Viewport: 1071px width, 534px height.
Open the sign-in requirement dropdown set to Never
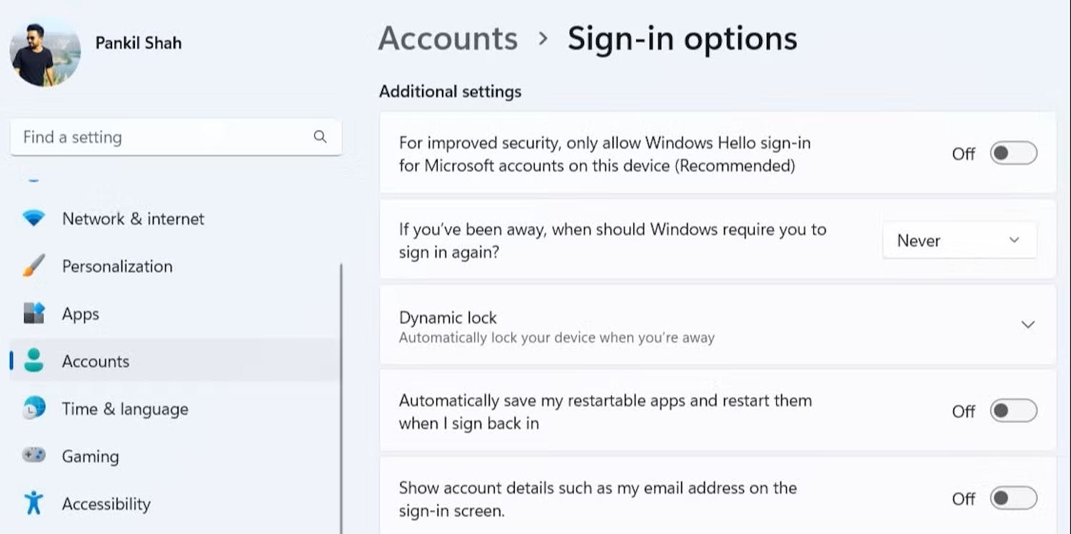[959, 240]
